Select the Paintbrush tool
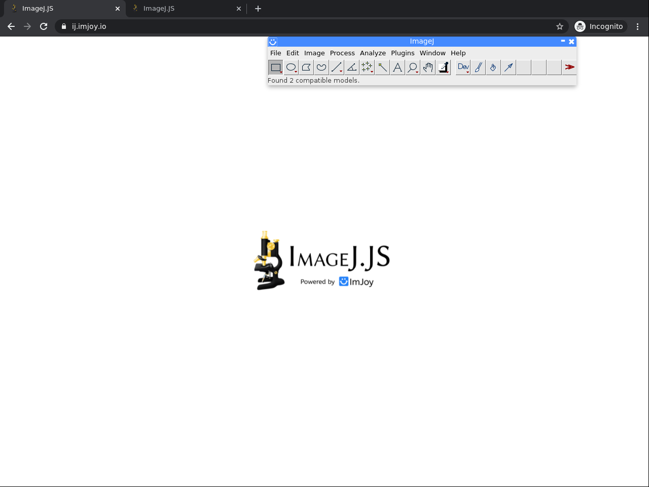649x487 pixels. pos(478,67)
